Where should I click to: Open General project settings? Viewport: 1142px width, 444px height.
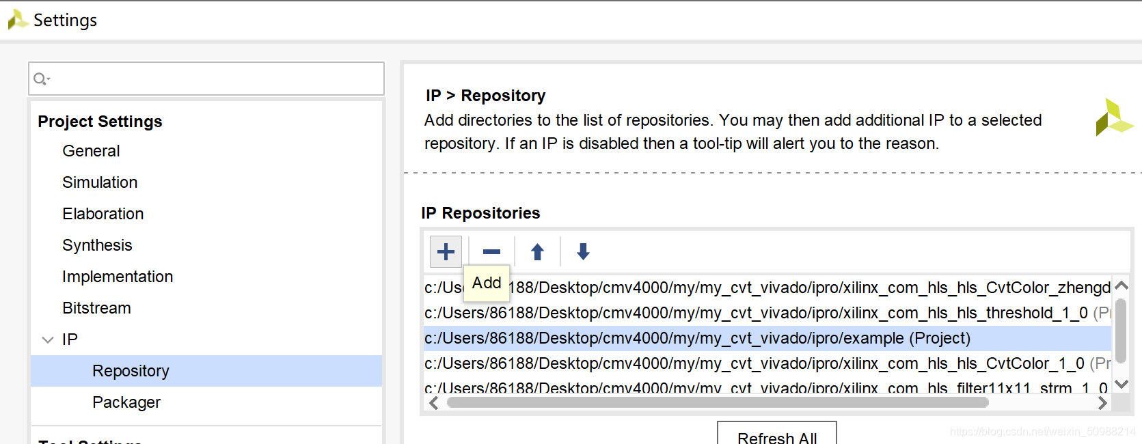91,151
